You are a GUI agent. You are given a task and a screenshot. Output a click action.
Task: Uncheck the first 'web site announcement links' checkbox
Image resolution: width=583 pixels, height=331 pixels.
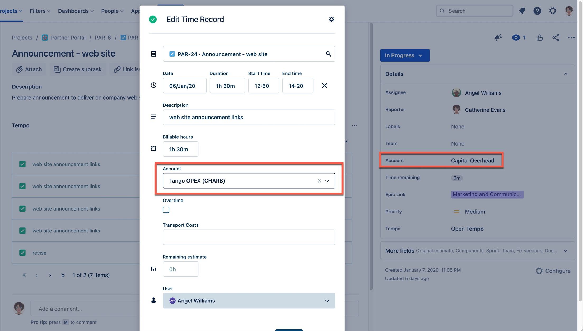(x=22, y=164)
